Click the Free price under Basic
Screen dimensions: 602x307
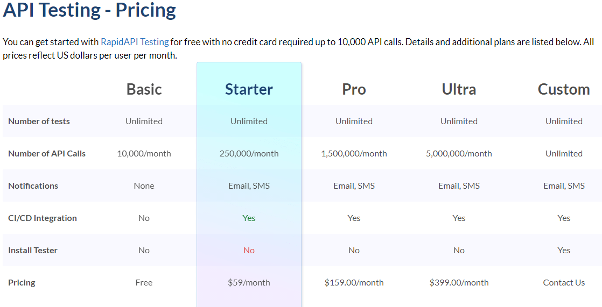(x=144, y=282)
